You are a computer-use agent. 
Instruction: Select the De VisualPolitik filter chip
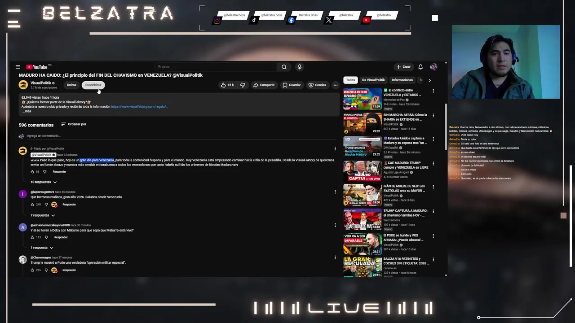(373, 80)
